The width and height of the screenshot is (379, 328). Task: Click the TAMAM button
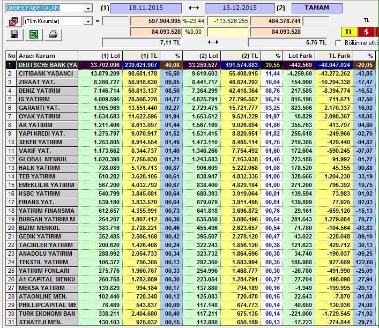point(317,8)
